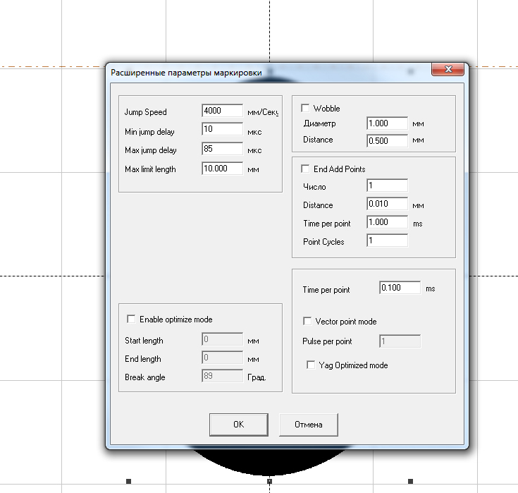Toggle End Add Points checkbox
The image size is (518, 493).
[306, 169]
